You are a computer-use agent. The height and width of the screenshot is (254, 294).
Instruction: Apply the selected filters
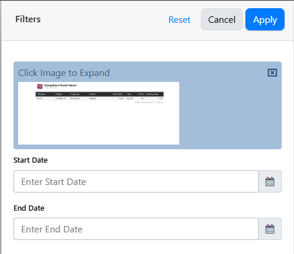(x=265, y=19)
